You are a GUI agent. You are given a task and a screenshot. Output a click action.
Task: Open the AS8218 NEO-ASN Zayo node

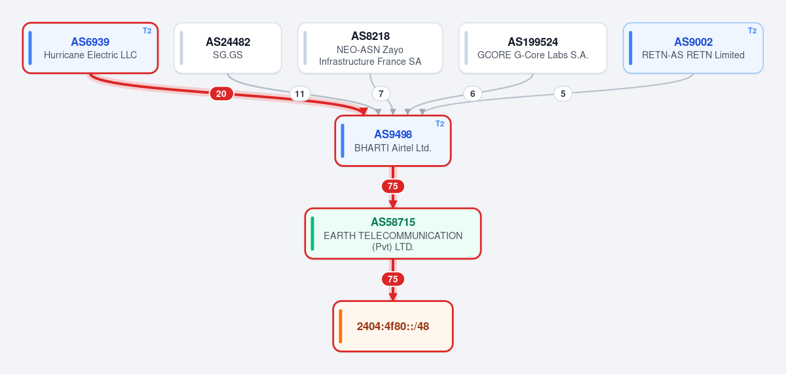click(370, 48)
